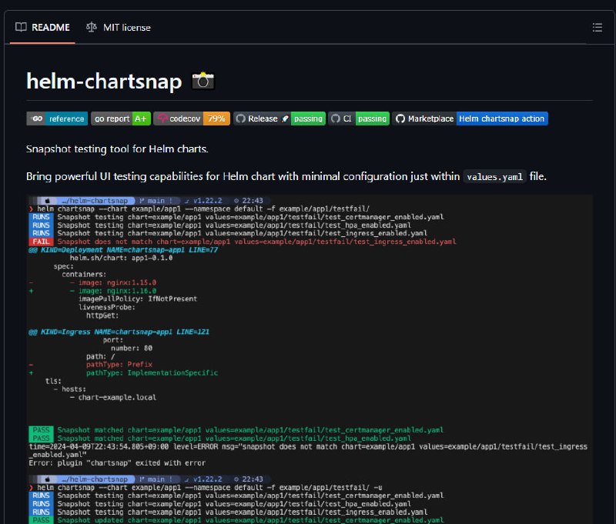Click the camera emoji next to helm-chartsnap

coord(203,81)
